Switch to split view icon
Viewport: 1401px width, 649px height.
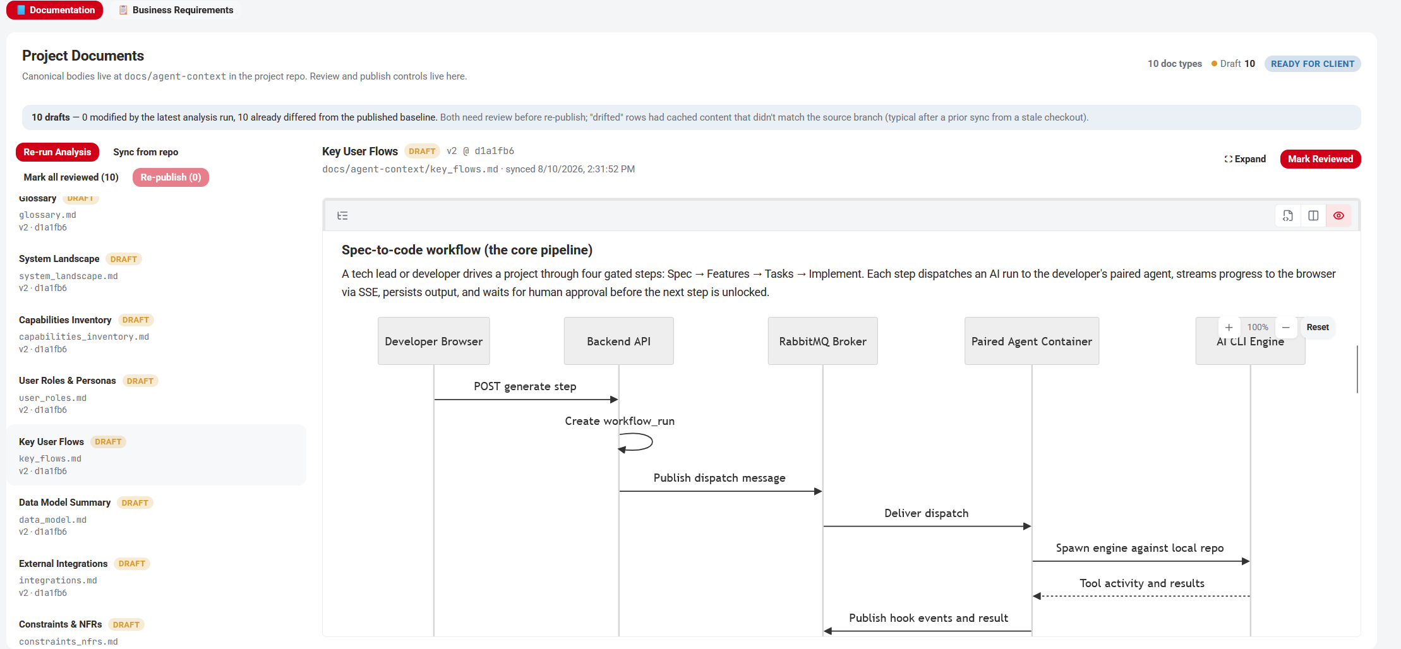point(1313,216)
